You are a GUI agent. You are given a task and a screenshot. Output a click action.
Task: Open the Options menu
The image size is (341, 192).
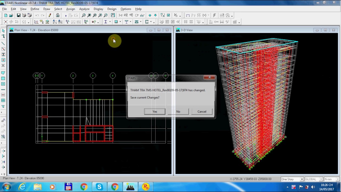(x=126, y=9)
